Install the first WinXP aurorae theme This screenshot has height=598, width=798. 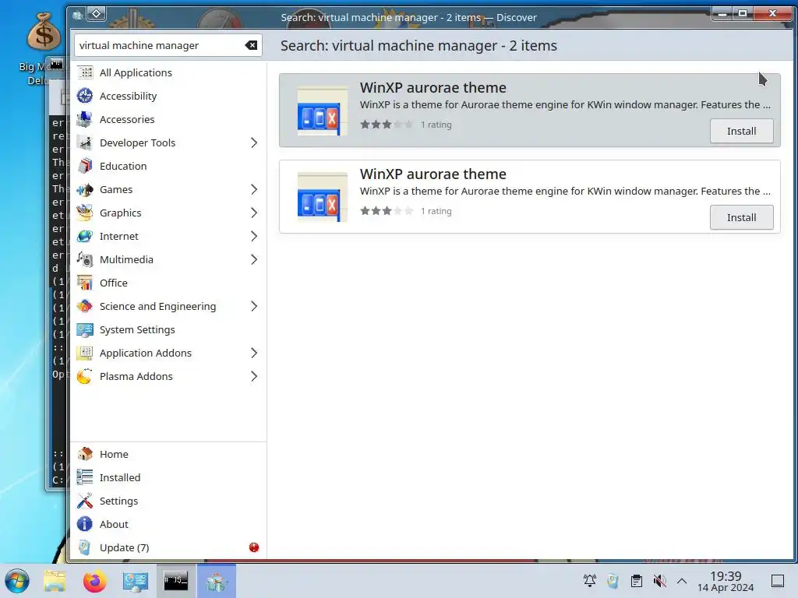click(x=742, y=131)
